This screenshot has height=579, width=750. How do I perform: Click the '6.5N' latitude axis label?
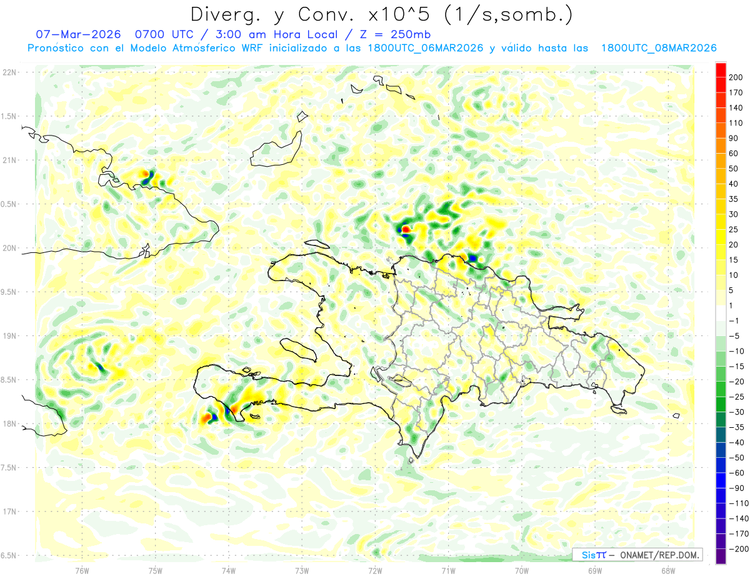pos(9,556)
